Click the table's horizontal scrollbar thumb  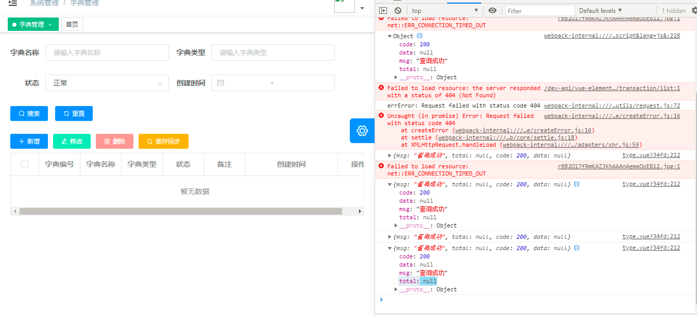click(181, 211)
